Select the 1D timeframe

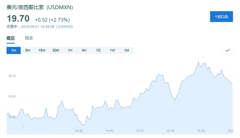pyautogui.click(x=98, y=50)
